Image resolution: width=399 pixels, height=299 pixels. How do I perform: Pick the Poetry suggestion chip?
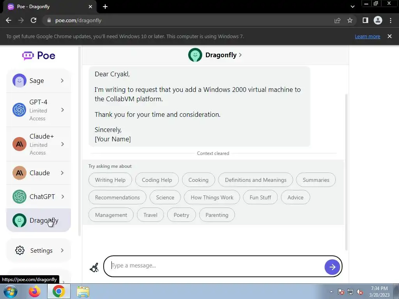pos(182,215)
